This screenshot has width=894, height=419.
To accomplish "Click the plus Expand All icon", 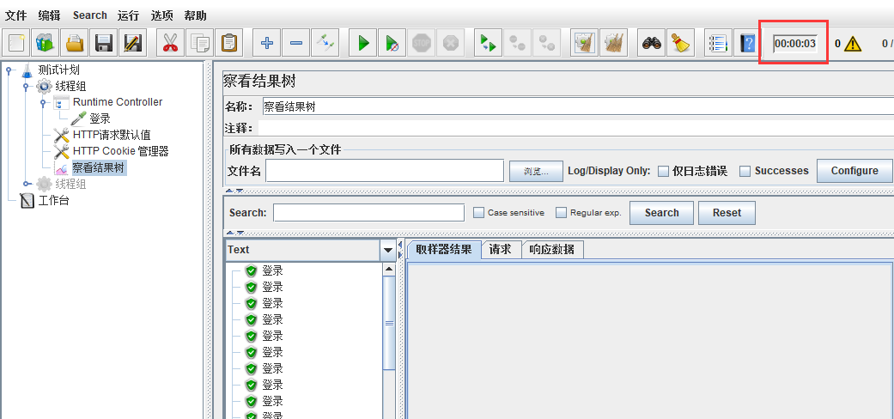I will (267, 42).
